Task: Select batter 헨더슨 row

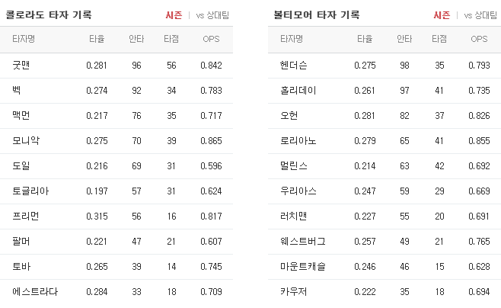Action: 385,66
